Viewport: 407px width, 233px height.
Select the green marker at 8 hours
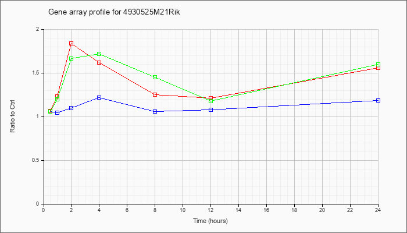pyautogui.click(x=155, y=77)
